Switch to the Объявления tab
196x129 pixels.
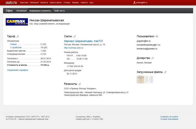(21, 11)
